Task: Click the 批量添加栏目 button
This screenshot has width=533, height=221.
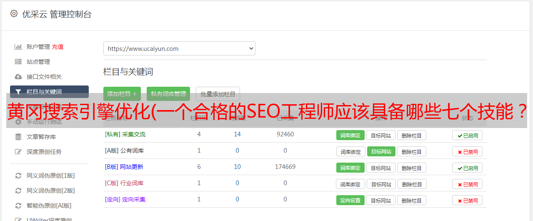Action: 218,94
